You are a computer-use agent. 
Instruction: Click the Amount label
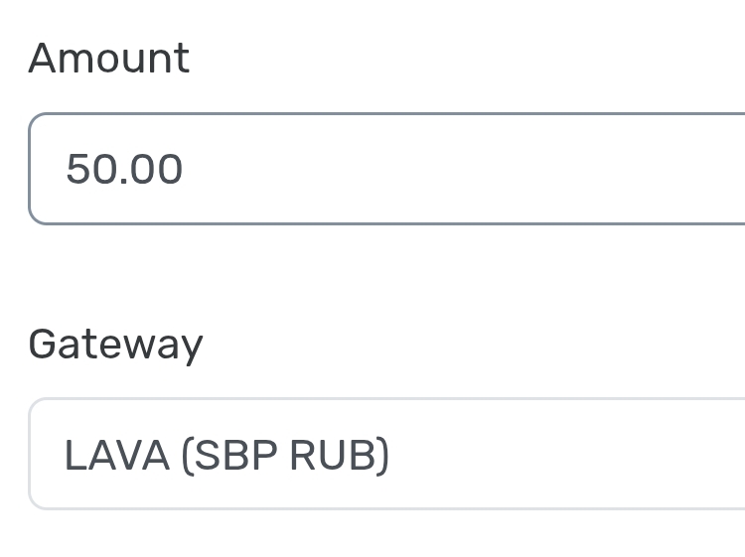pyautogui.click(x=108, y=58)
